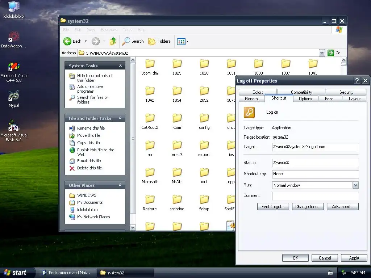This screenshot has height=278, width=371.
Task: Switch to the Options tab
Action: click(305, 99)
